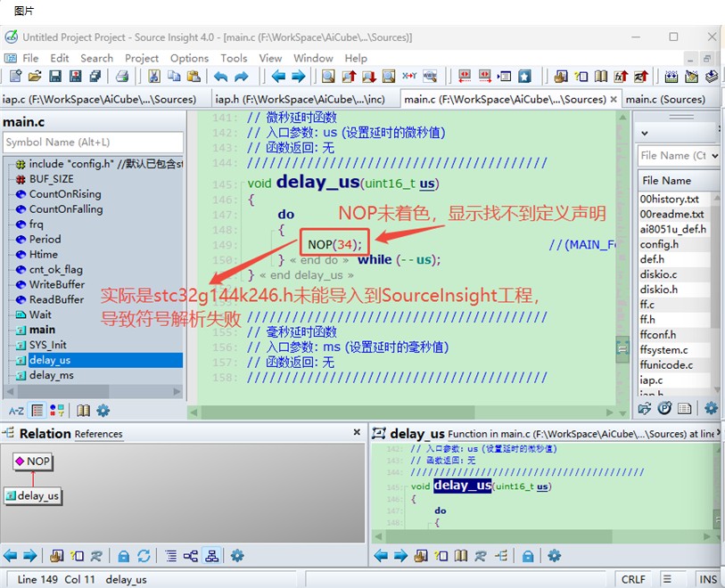Viewport: 725px width, 588px height.
Task: Click the New File toolbar icon
Action: (x=15, y=77)
